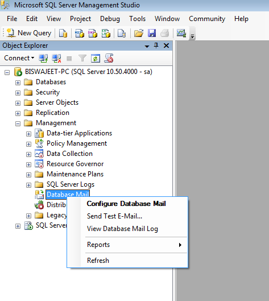This screenshot has height=301, width=269.
Task: Click the Analysis Services MDX Query icon
Action: pos(80,33)
